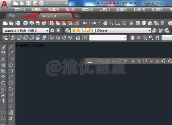Open the 工具(T) menu
This screenshot has width=172, height=125.
[105, 9]
